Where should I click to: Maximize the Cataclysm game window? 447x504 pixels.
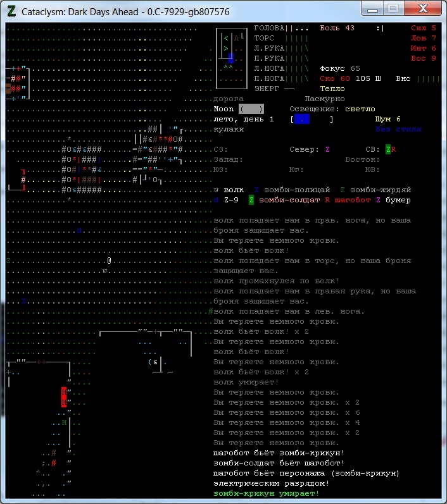[393, 8]
